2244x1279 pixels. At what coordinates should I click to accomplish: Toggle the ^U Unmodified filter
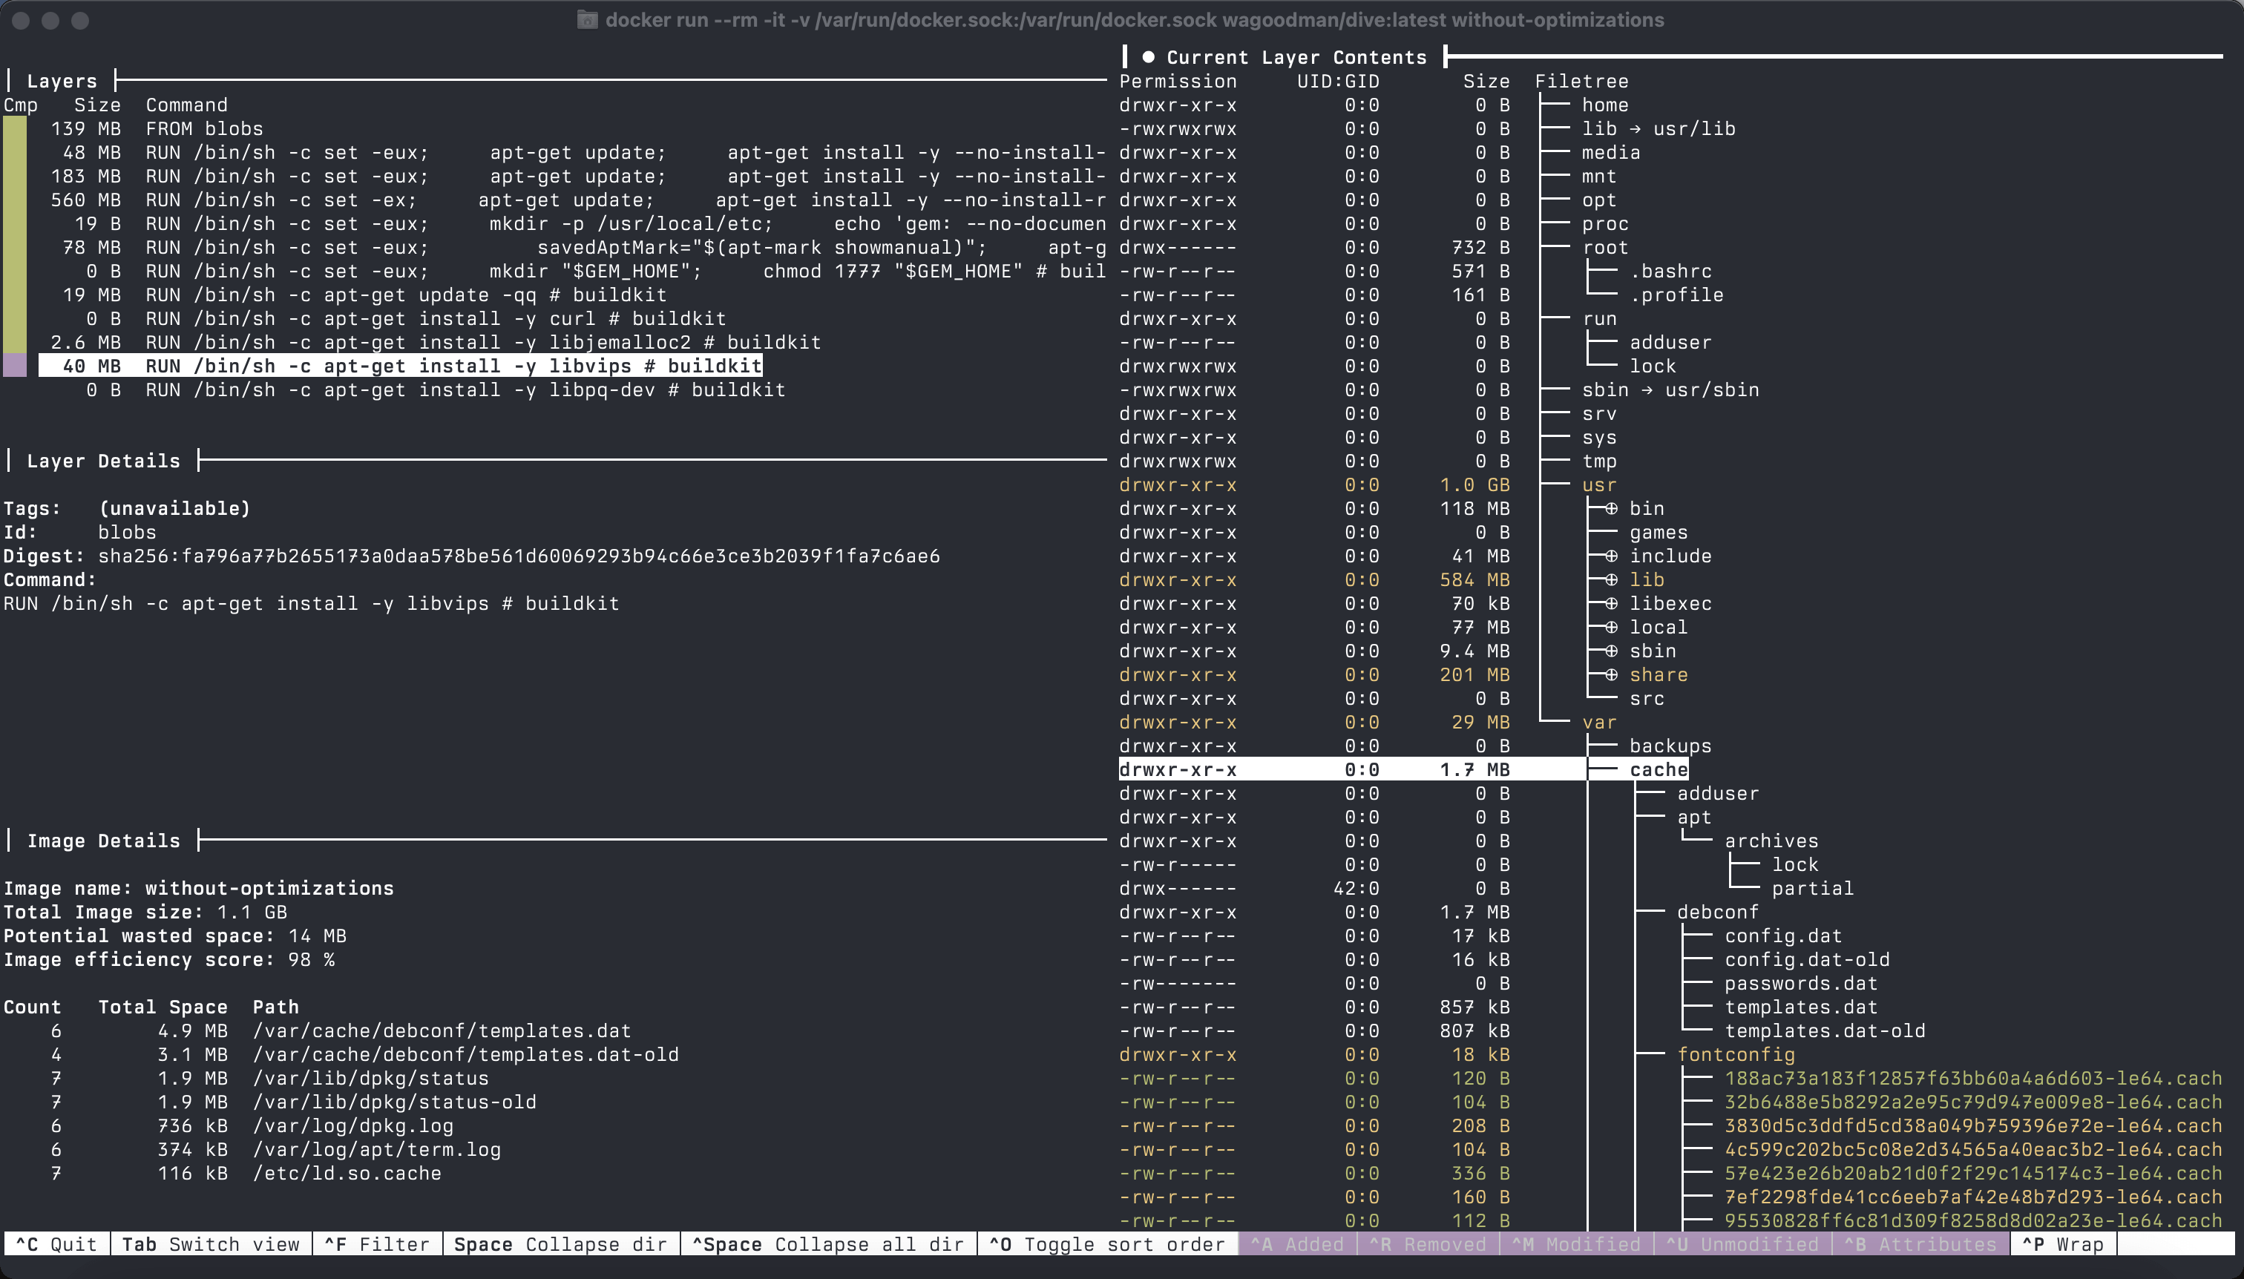tap(1742, 1244)
